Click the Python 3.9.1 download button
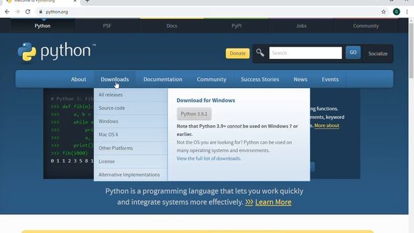Image resolution: width=414 pixels, height=233 pixels. click(x=194, y=114)
